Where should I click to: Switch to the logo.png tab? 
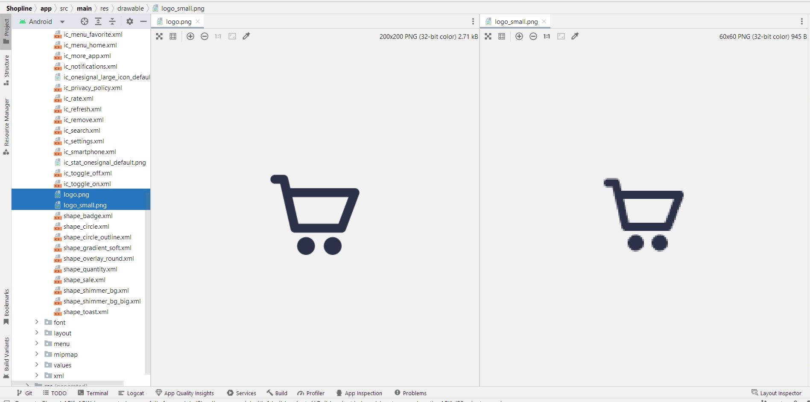[178, 22]
